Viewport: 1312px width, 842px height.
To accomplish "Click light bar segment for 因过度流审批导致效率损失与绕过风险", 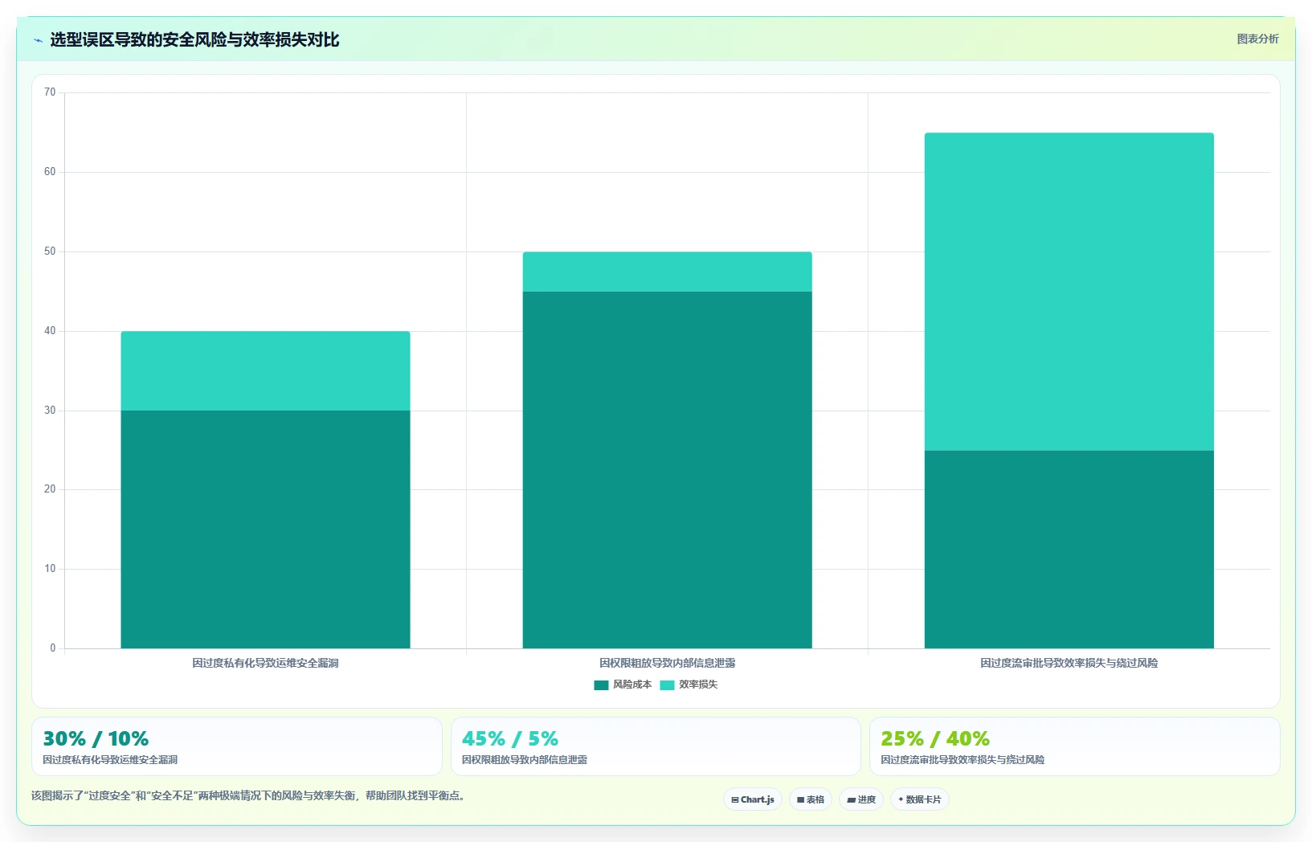I will coord(1069,292).
